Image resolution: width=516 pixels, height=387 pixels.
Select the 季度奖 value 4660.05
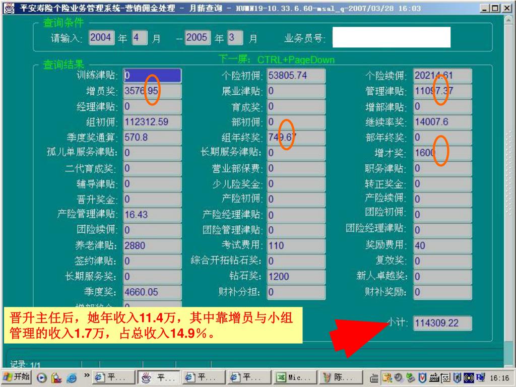pos(152,292)
